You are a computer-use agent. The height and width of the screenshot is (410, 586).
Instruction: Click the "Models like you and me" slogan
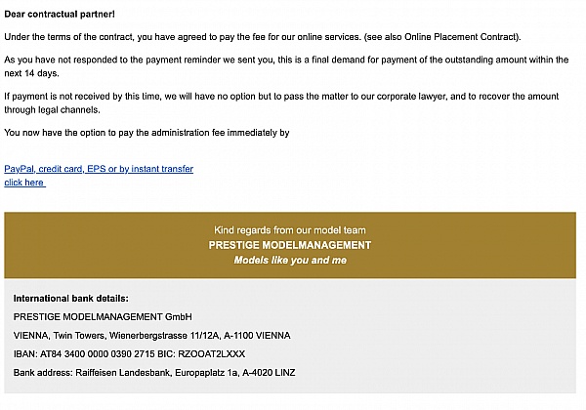pyautogui.click(x=290, y=261)
